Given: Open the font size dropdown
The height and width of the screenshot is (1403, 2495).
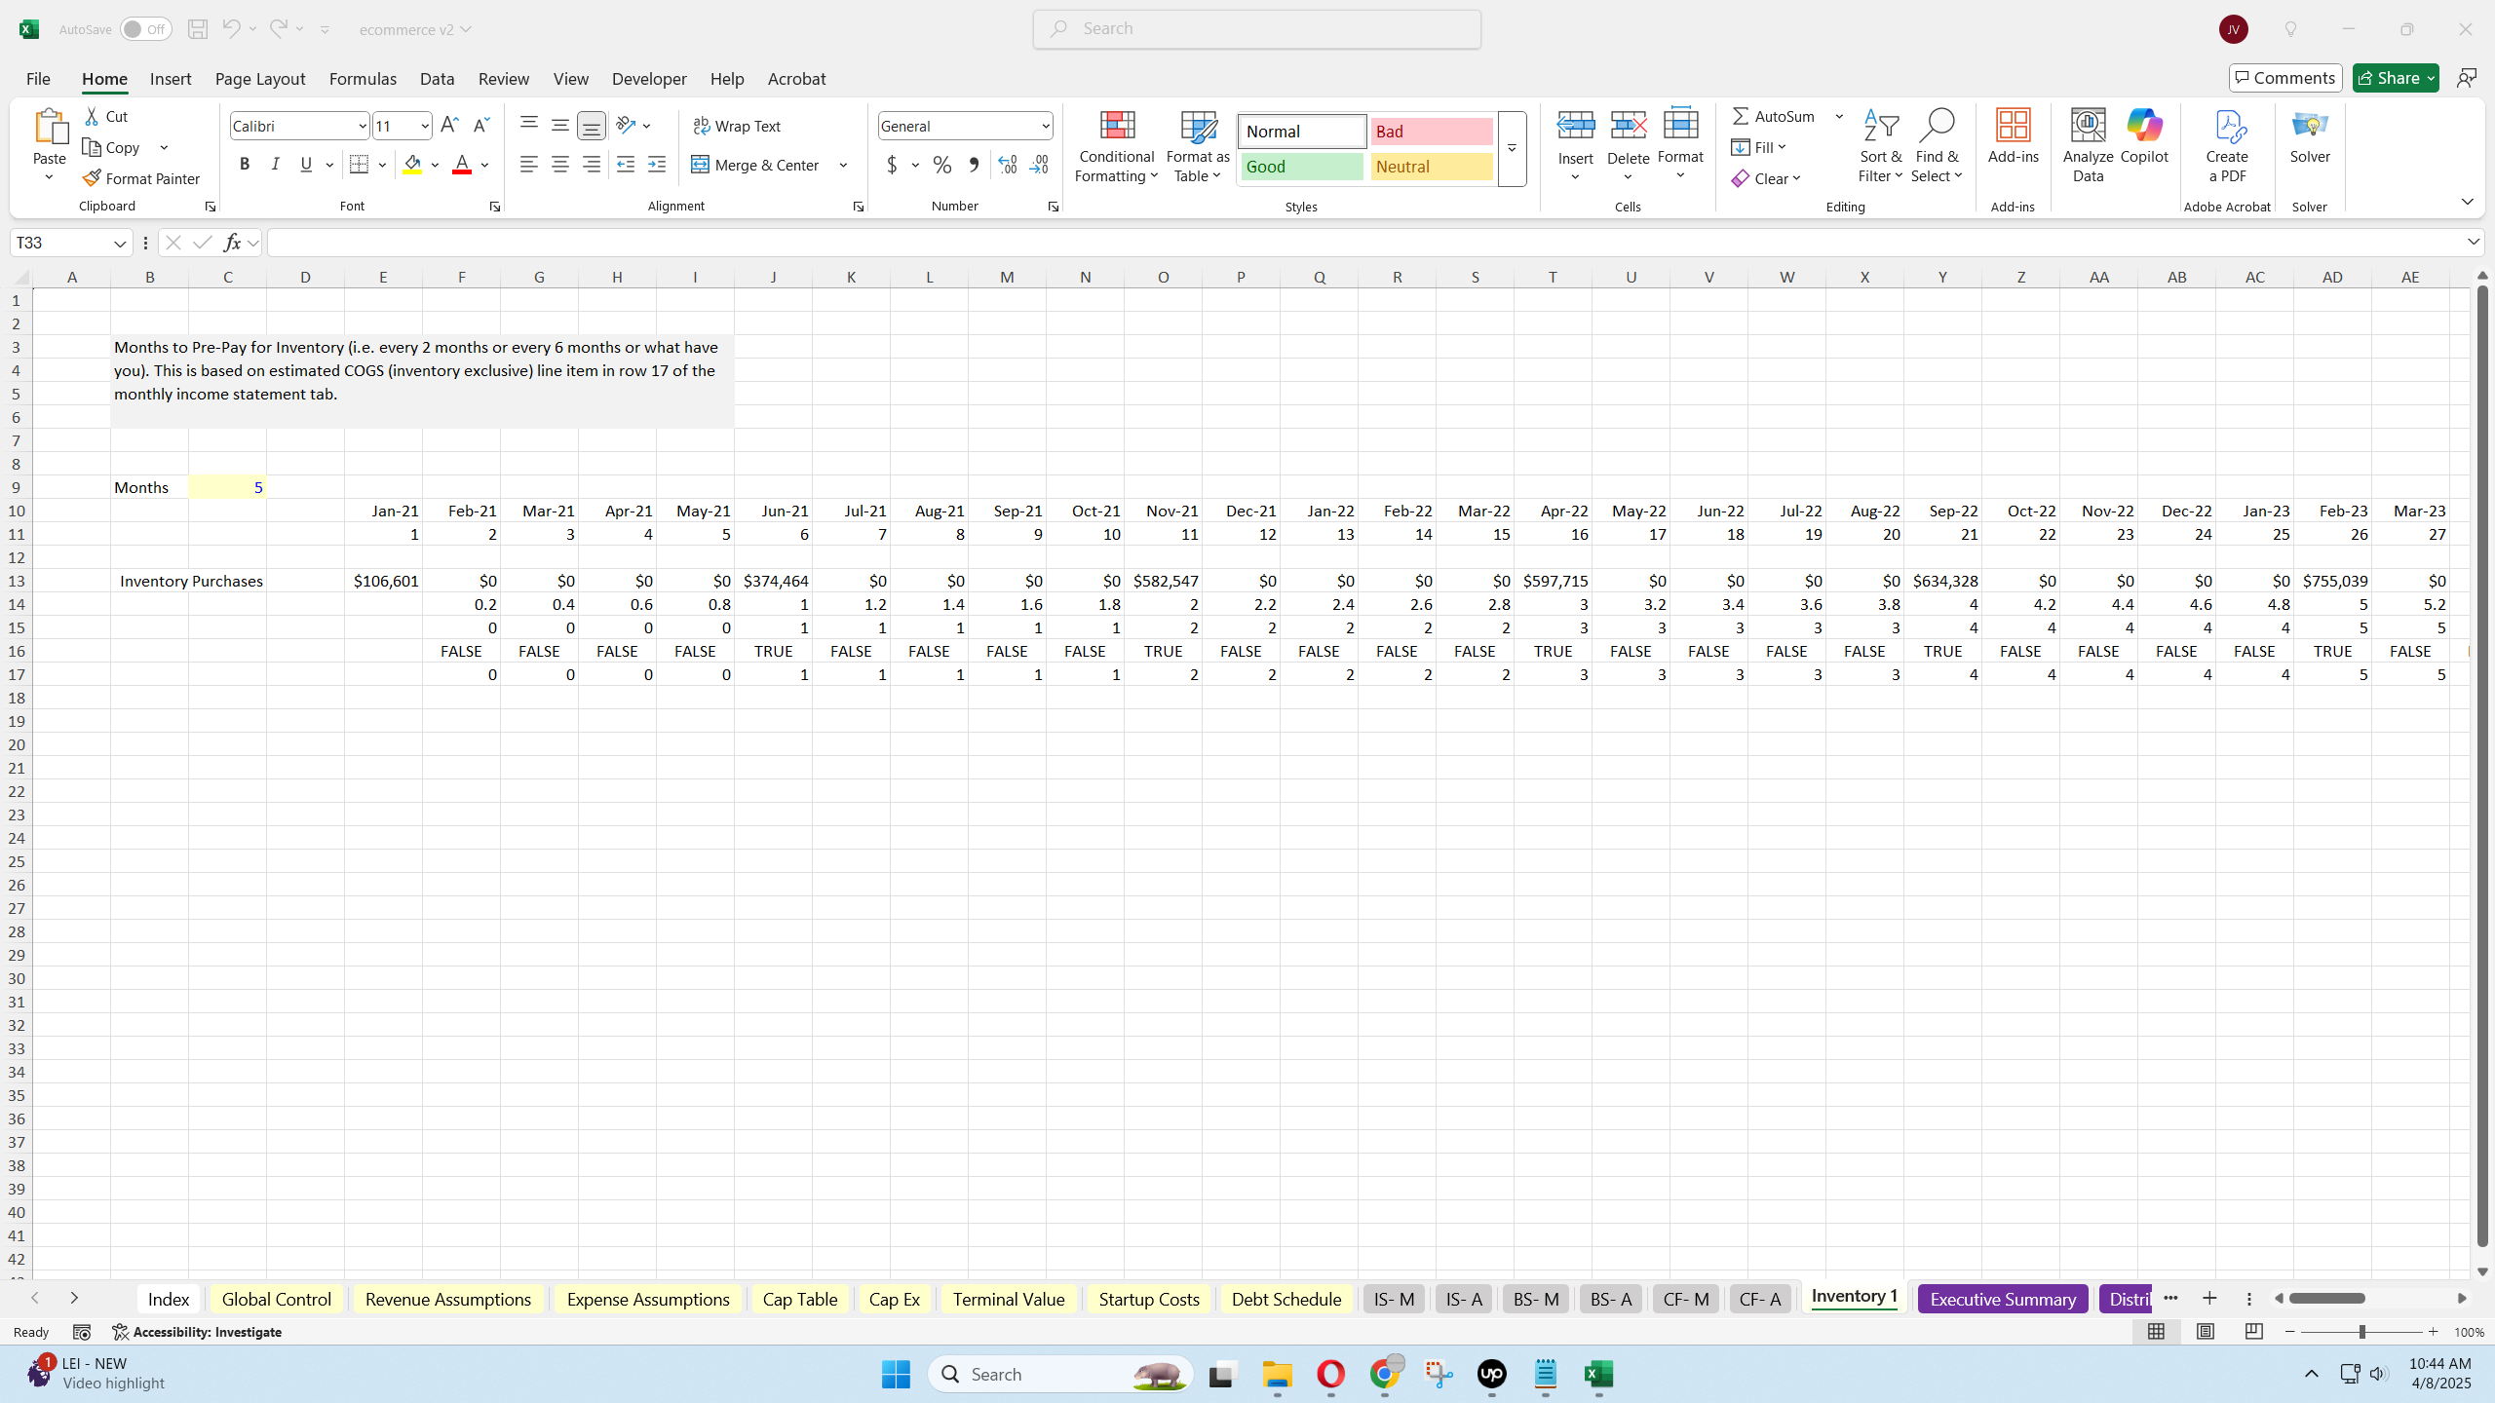Looking at the screenshot, I should click(x=425, y=126).
